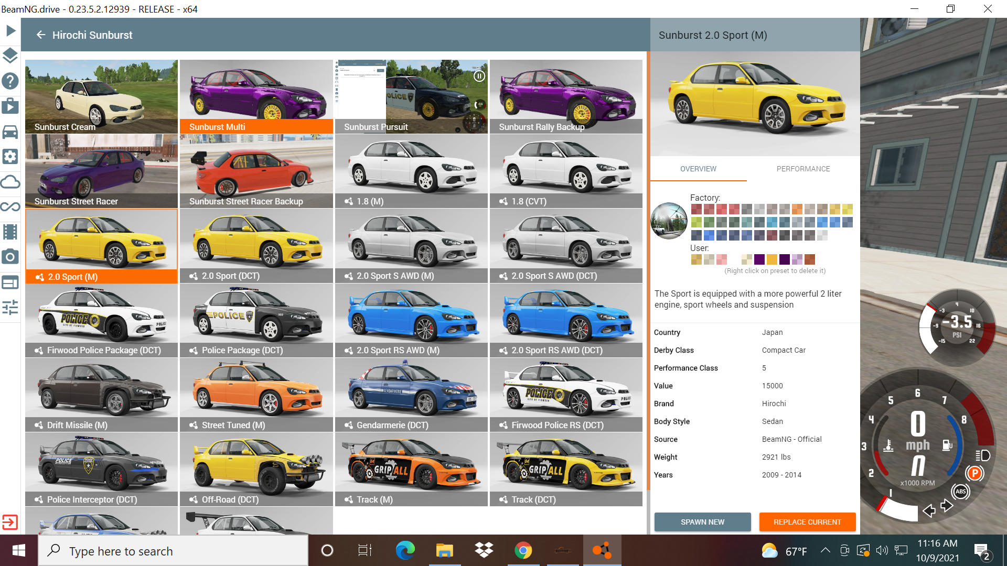This screenshot has width=1007, height=566.
Task: Select the 2.0 Sport S AWD (M) configuration
Action: click(411, 246)
